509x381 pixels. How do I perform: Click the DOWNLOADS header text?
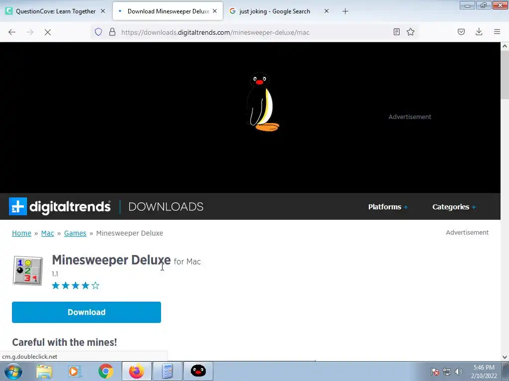(166, 207)
